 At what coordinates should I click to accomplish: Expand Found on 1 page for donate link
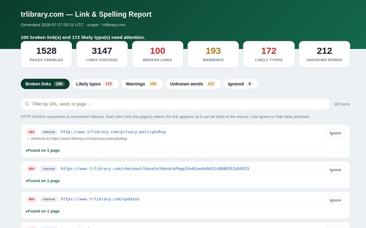click(x=43, y=181)
